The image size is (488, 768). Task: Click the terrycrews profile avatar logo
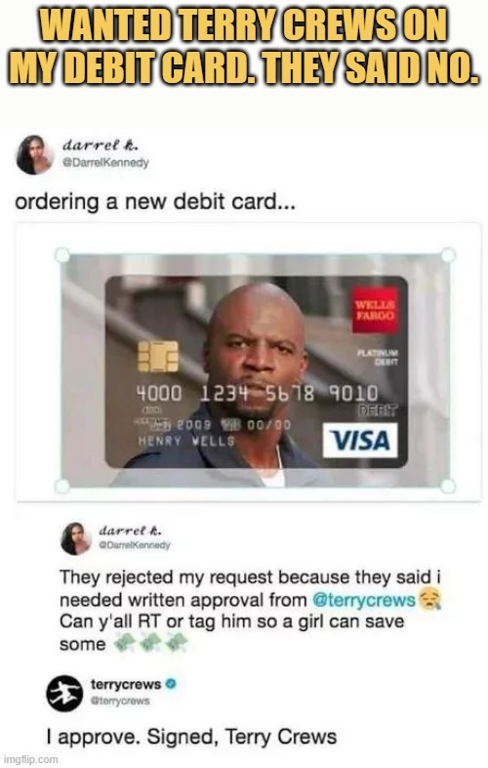click(x=64, y=693)
